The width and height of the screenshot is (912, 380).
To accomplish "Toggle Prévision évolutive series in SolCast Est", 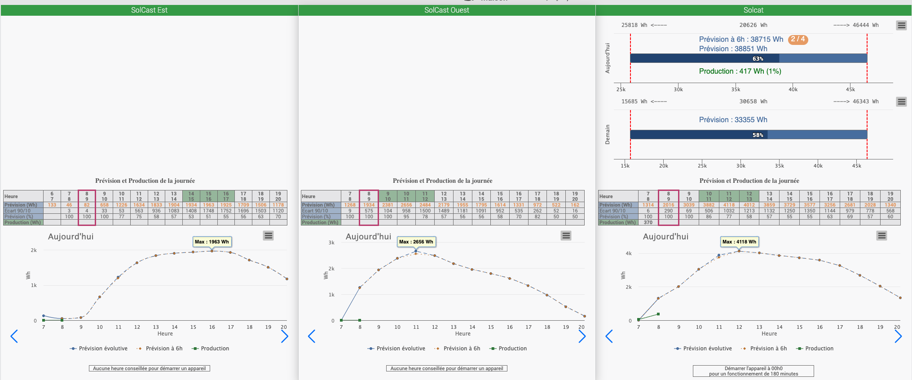I will (99, 349).
